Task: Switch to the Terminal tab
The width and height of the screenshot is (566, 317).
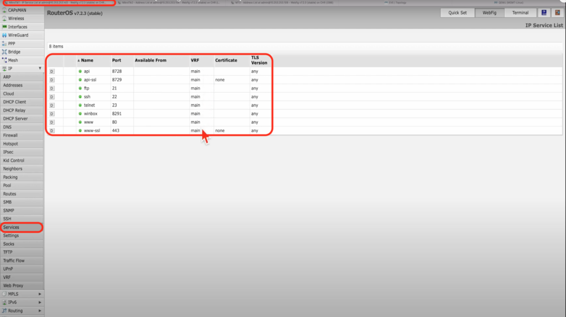Action: [x=520, y=13]
